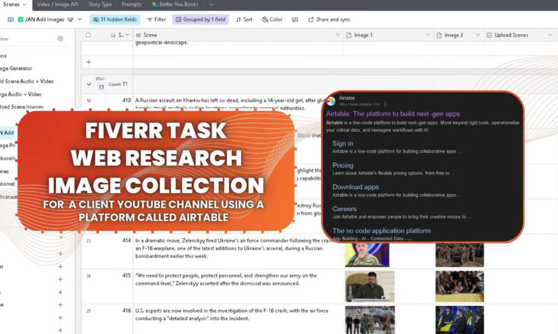Click the Image 1 attachment field icon
Screen dimensions: 558x334
pos(349,35)
